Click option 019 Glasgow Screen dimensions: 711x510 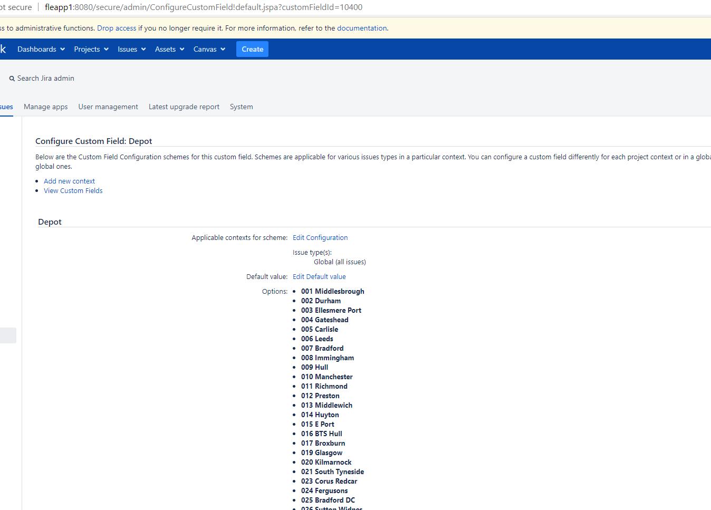pos(322,453)
